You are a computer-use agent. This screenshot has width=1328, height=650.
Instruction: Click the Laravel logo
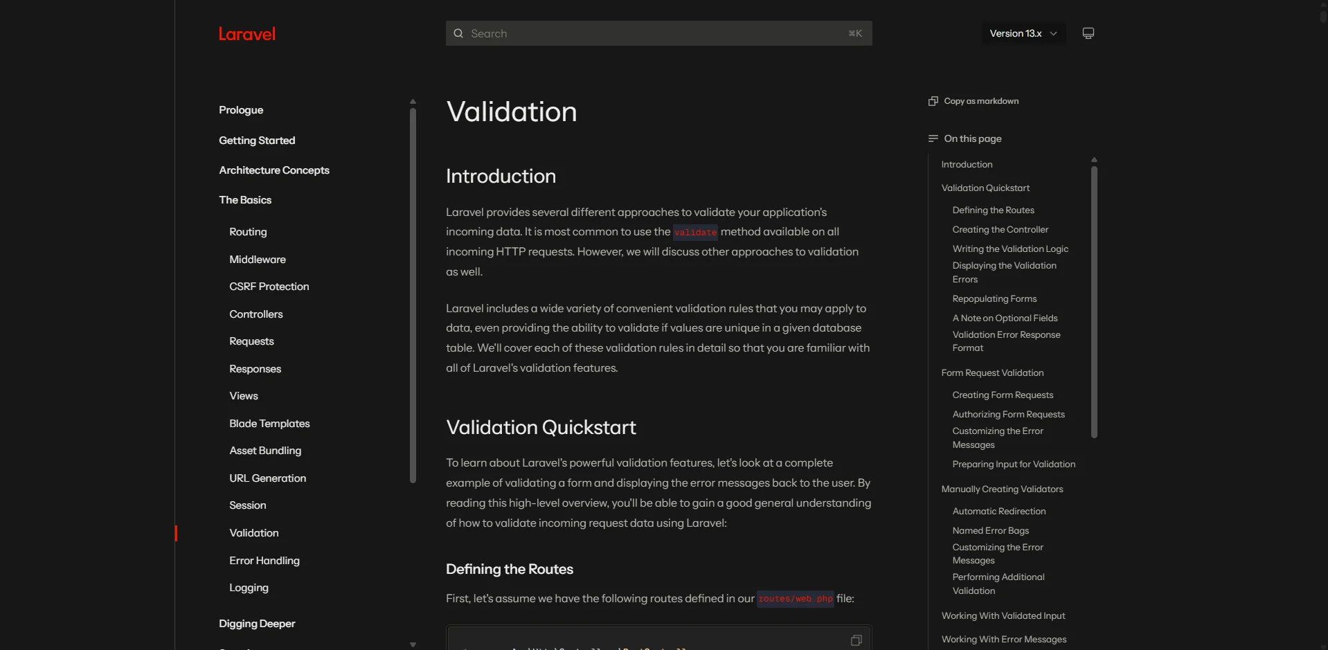pos(247,34)
